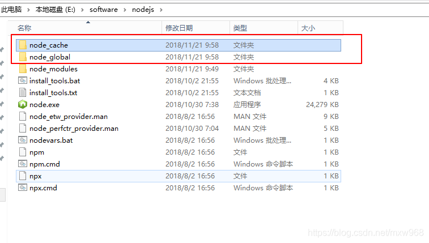Click MAN 文件 type of node_etw_provider.man
This screenshot has height=243, width=429.
pos(250,117)
